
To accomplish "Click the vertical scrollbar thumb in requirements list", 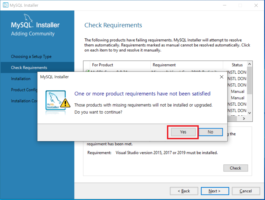I will pyautogui.click(x=250, y=80).
